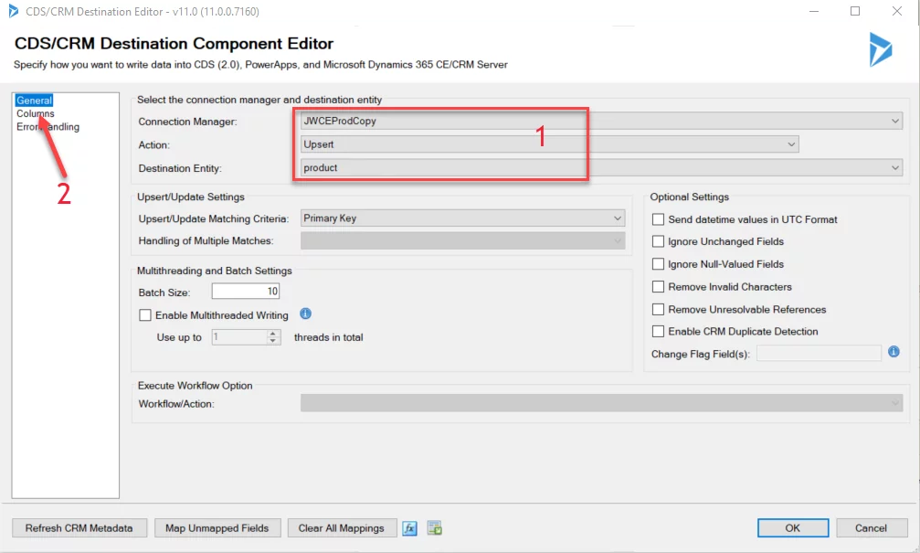Click Refresh CRM Metadata button
The width and height of the screenshot is (920, 553).
[x=79, y=528]
